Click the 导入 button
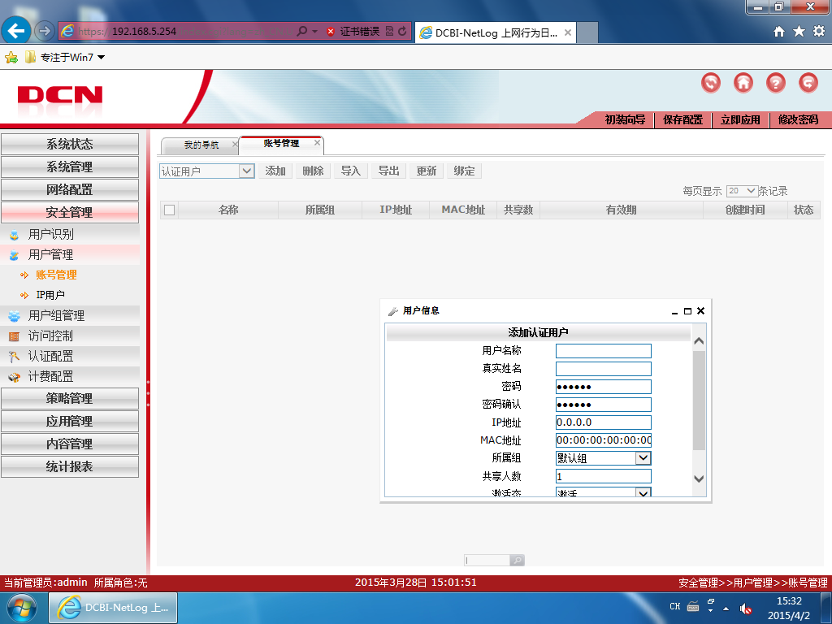 pos(351,171)
